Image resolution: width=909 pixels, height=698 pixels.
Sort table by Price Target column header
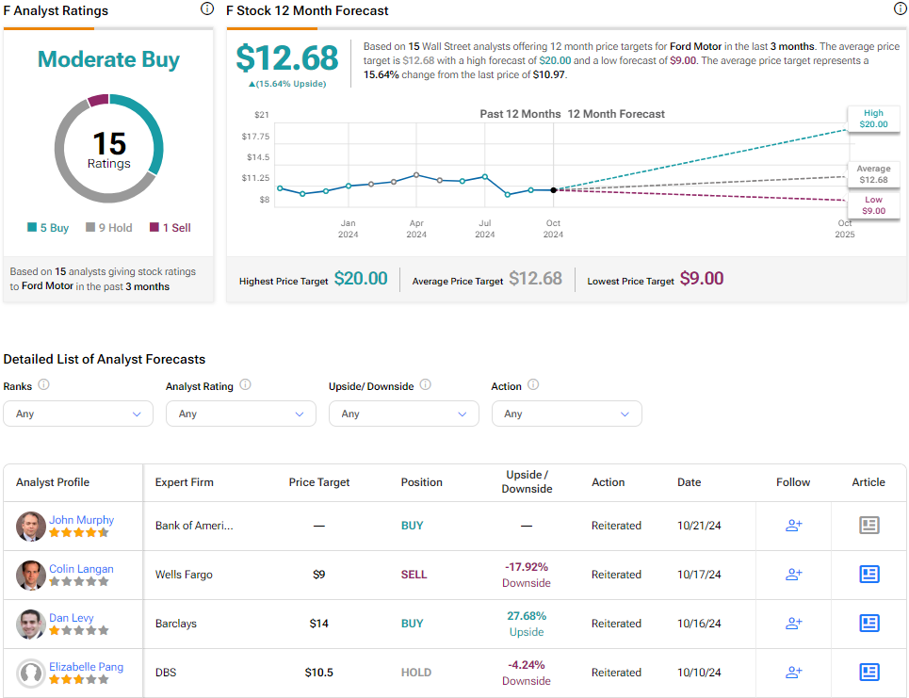[318, 482]
